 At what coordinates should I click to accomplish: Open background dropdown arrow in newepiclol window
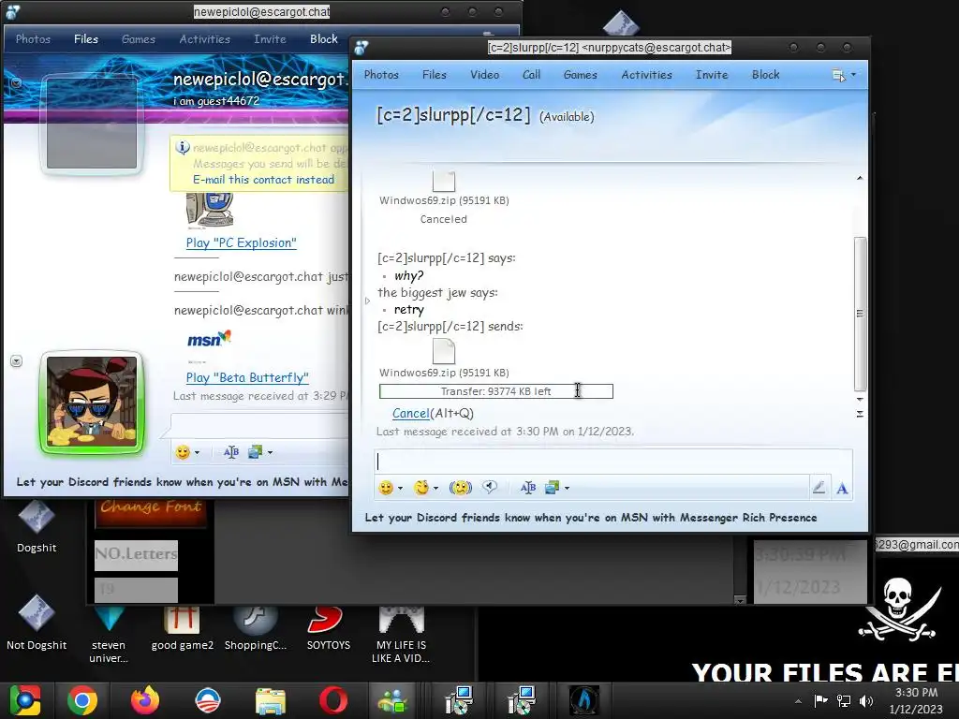[x=270, y=452]
